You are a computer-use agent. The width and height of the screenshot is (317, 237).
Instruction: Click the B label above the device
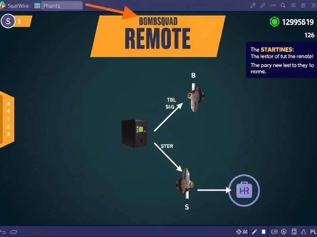click(x=193, y=75)
